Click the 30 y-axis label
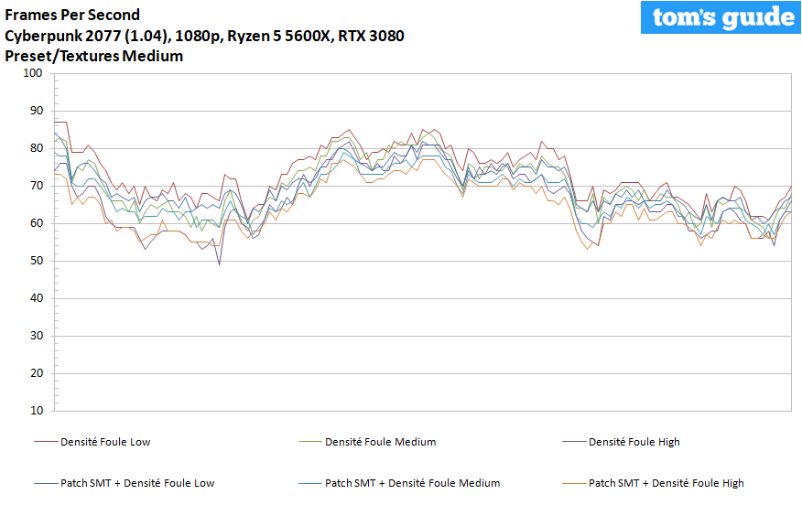The width and height of the screenshot is (802, 505). tap(37, 336)
